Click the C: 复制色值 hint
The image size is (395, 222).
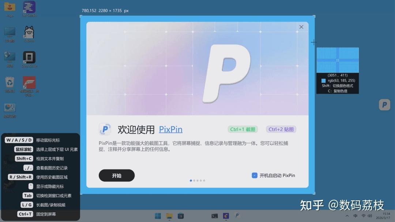click(x=338, y=91)
